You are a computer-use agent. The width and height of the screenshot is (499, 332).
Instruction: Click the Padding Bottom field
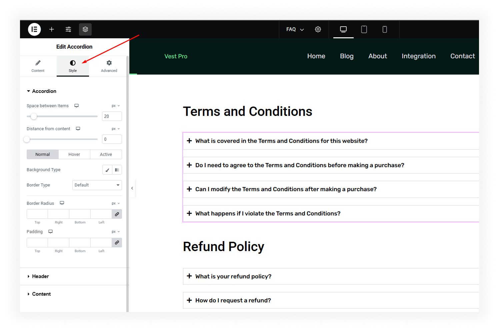click(80, 242)
